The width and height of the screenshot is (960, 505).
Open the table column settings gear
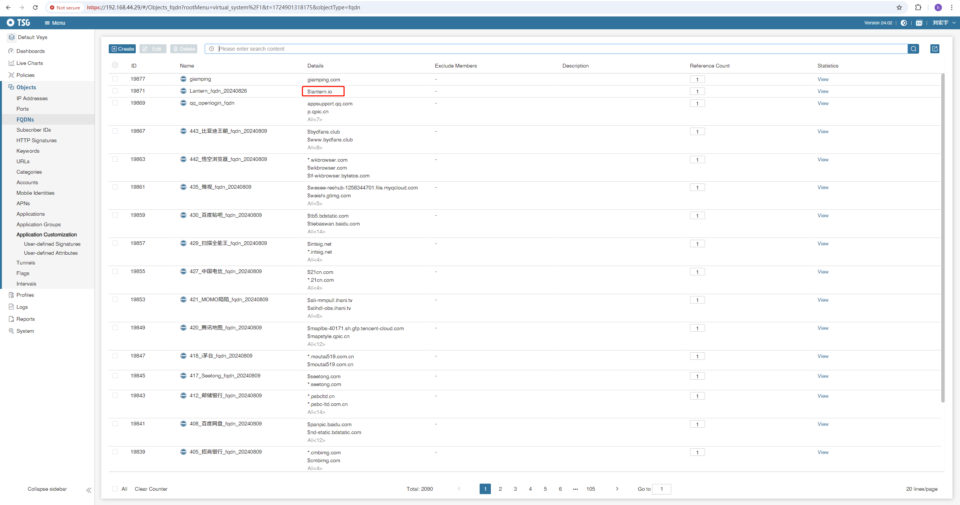115,65
